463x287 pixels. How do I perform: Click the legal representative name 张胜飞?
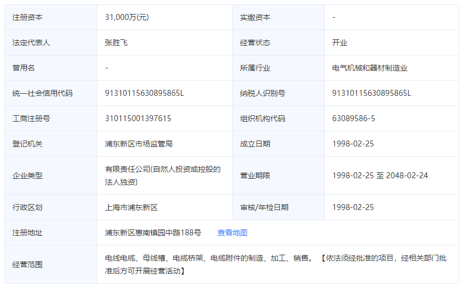coord(116,43)
